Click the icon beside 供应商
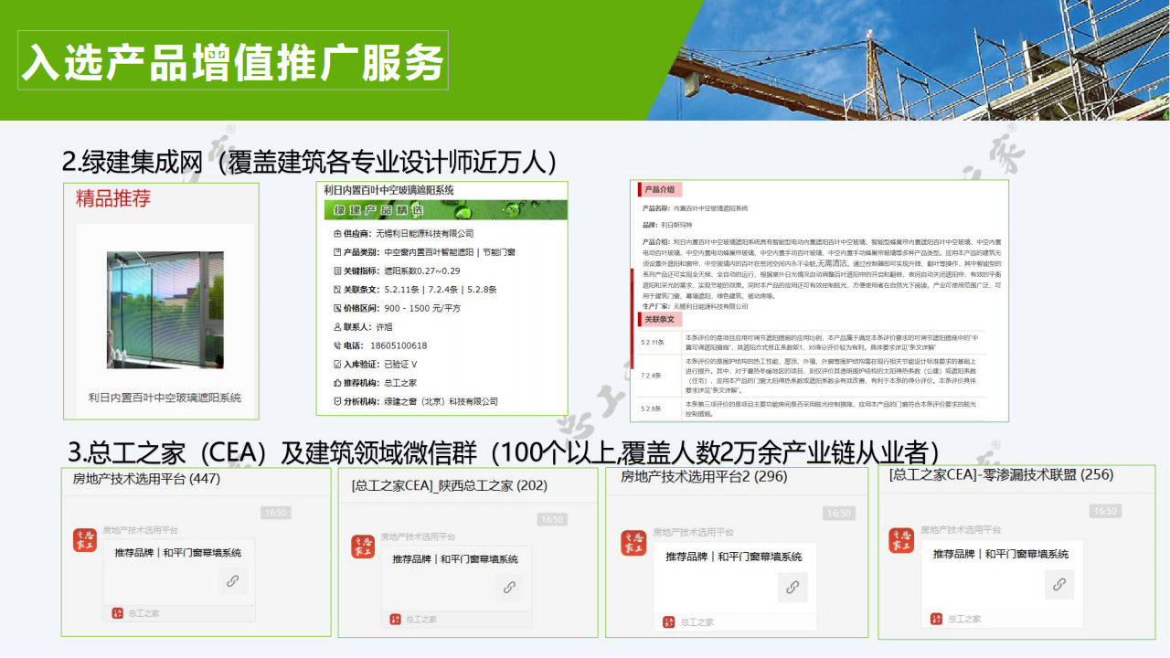This screenshot has height=658, width=1170. pyautogui.click(x=336, y=234)
